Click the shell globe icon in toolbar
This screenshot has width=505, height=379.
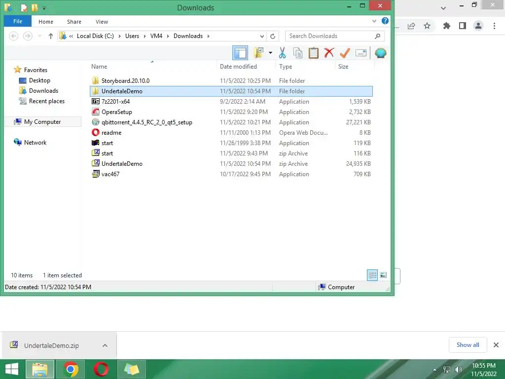click(380, 53)
